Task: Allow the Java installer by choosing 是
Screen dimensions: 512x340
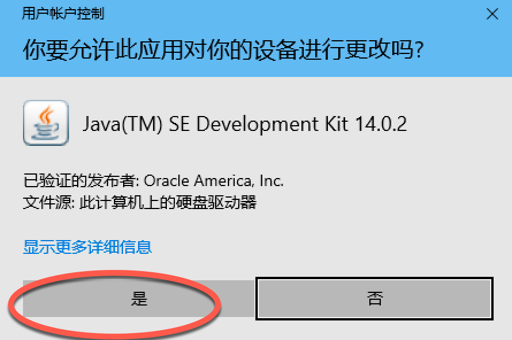Action: tap(139, 299)
